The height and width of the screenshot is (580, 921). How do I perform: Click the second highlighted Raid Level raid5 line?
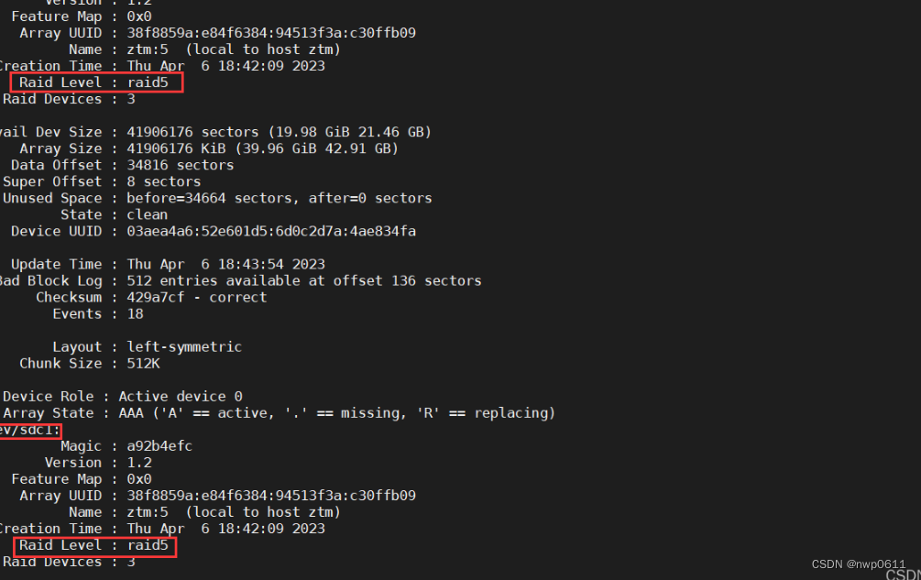point(93,545)
